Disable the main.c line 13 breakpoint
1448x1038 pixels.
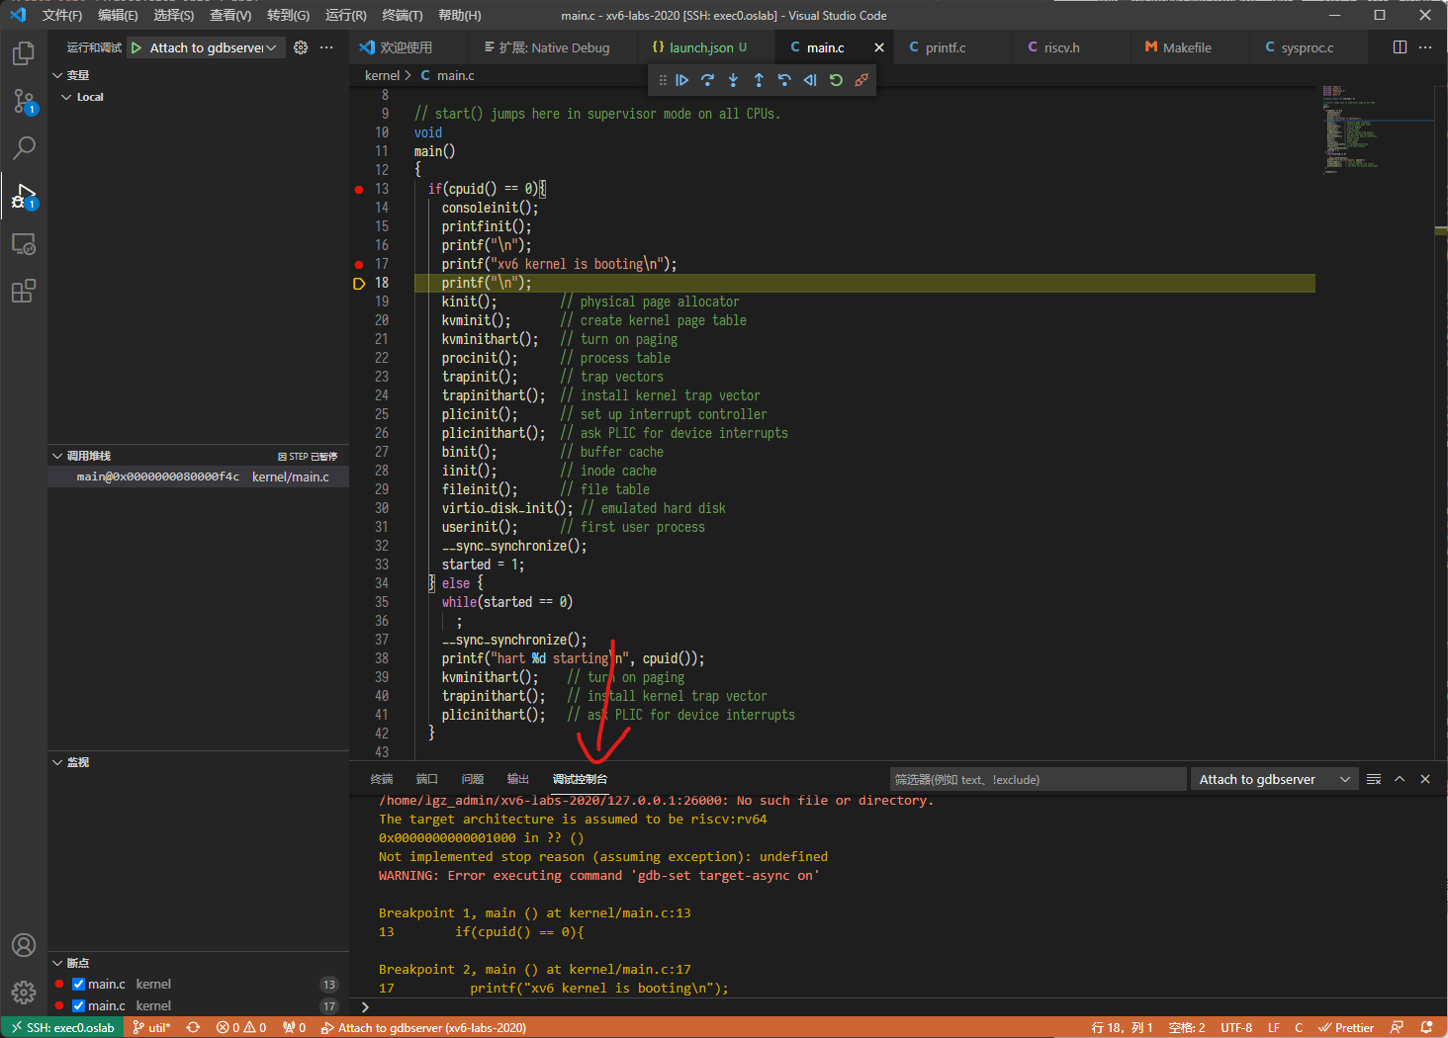point(77,984)
